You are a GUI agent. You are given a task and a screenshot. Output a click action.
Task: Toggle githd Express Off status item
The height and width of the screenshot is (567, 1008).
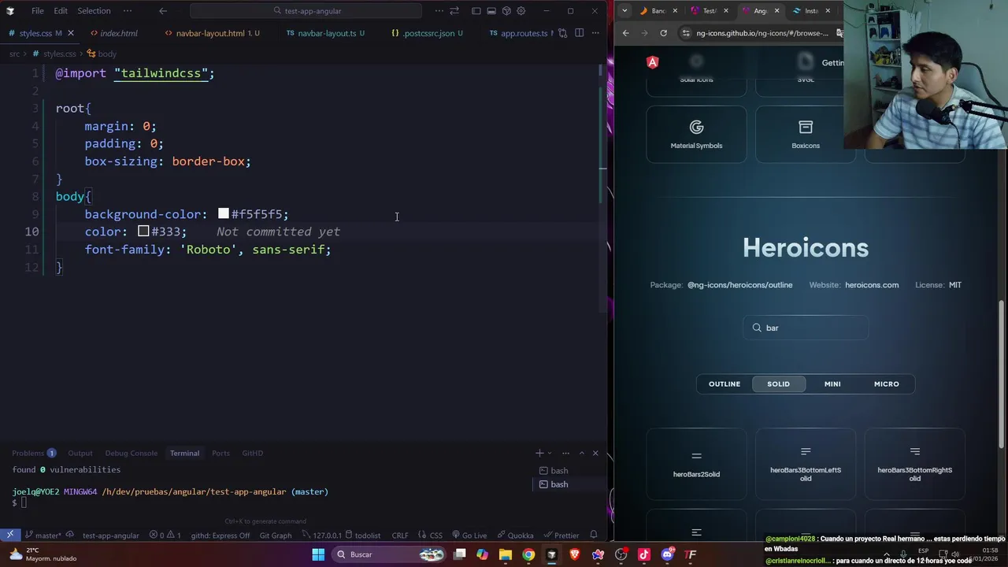(x=220, y=535)
